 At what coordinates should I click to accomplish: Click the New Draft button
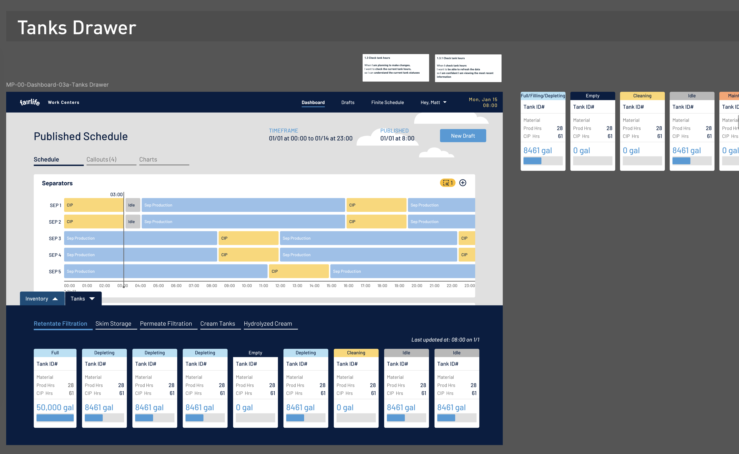point(463,136)
